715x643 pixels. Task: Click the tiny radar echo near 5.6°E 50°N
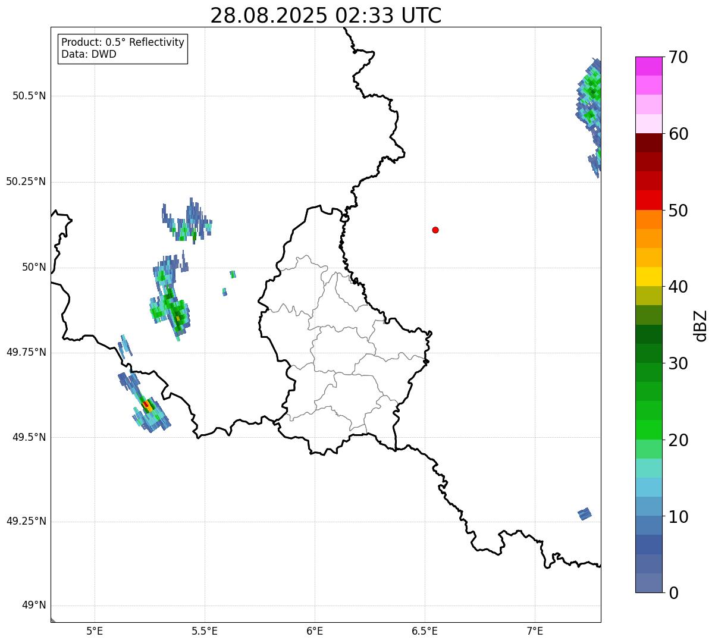(x=233, y=274)
